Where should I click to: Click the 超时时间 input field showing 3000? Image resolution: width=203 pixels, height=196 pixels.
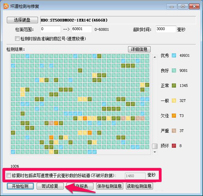pyautogui.click(x=166, y=29)
